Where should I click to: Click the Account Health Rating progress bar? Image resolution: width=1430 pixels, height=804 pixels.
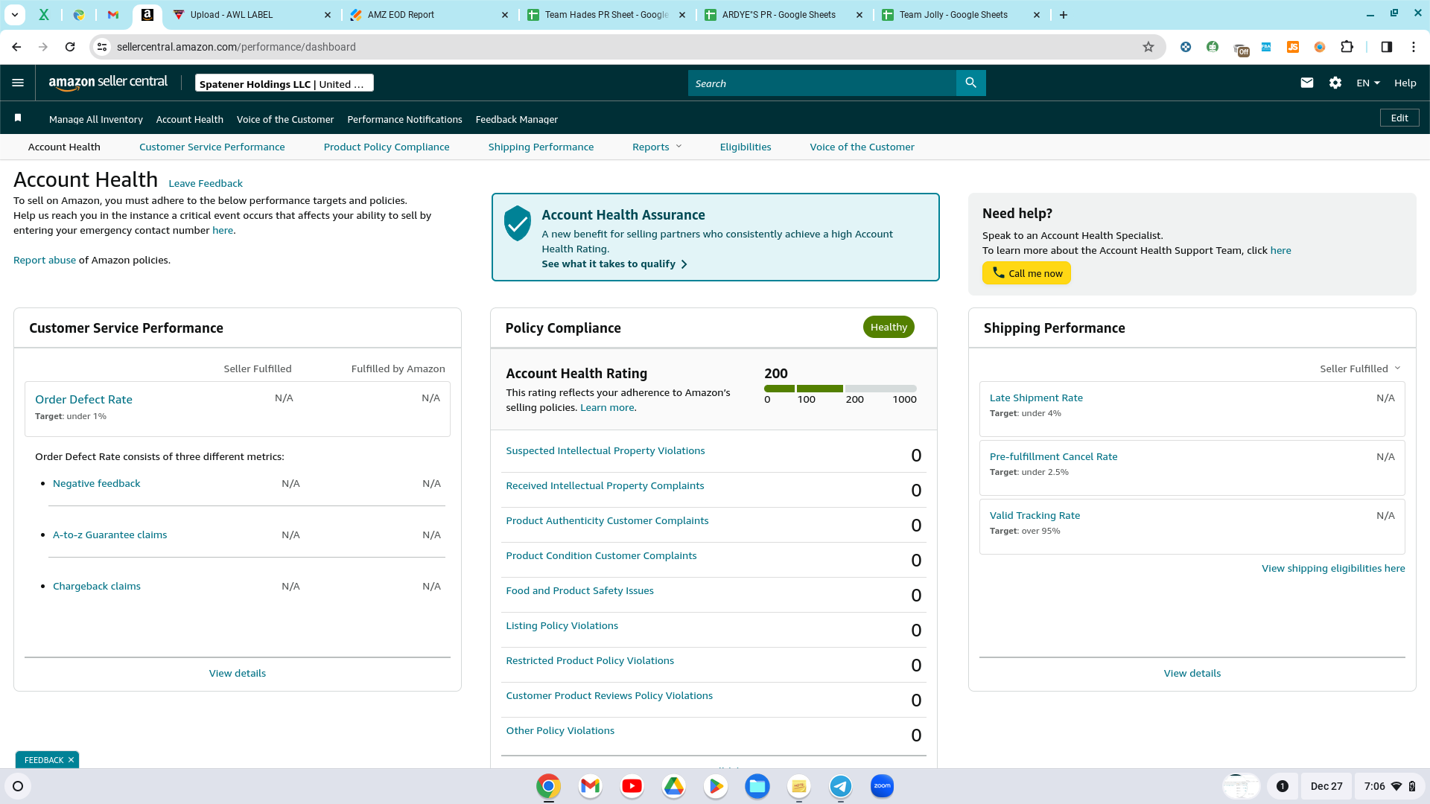840,389
